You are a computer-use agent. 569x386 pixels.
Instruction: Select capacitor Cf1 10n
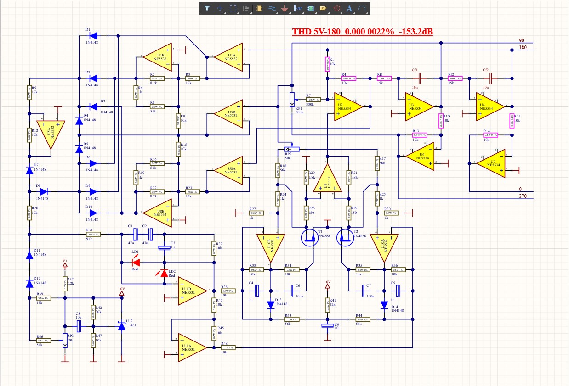point(420,78)
